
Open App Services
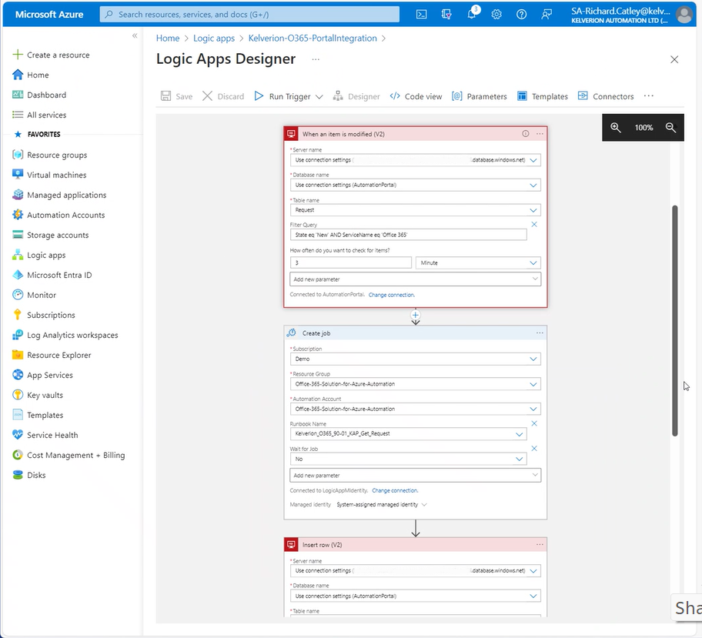50,376
